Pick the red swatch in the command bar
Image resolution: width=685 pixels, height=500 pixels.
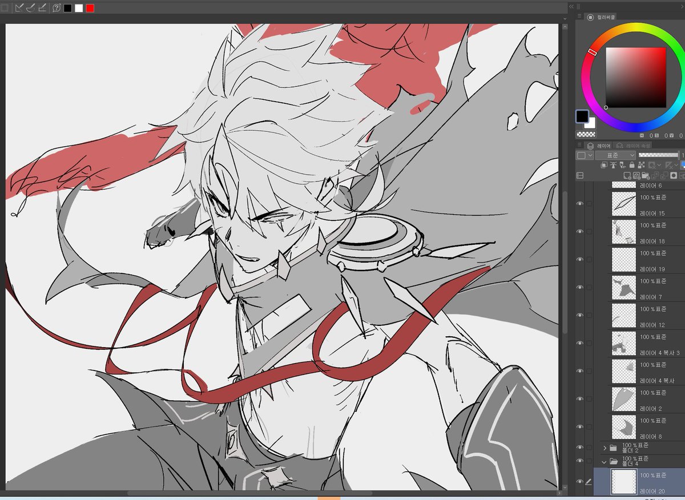(90, 8)
